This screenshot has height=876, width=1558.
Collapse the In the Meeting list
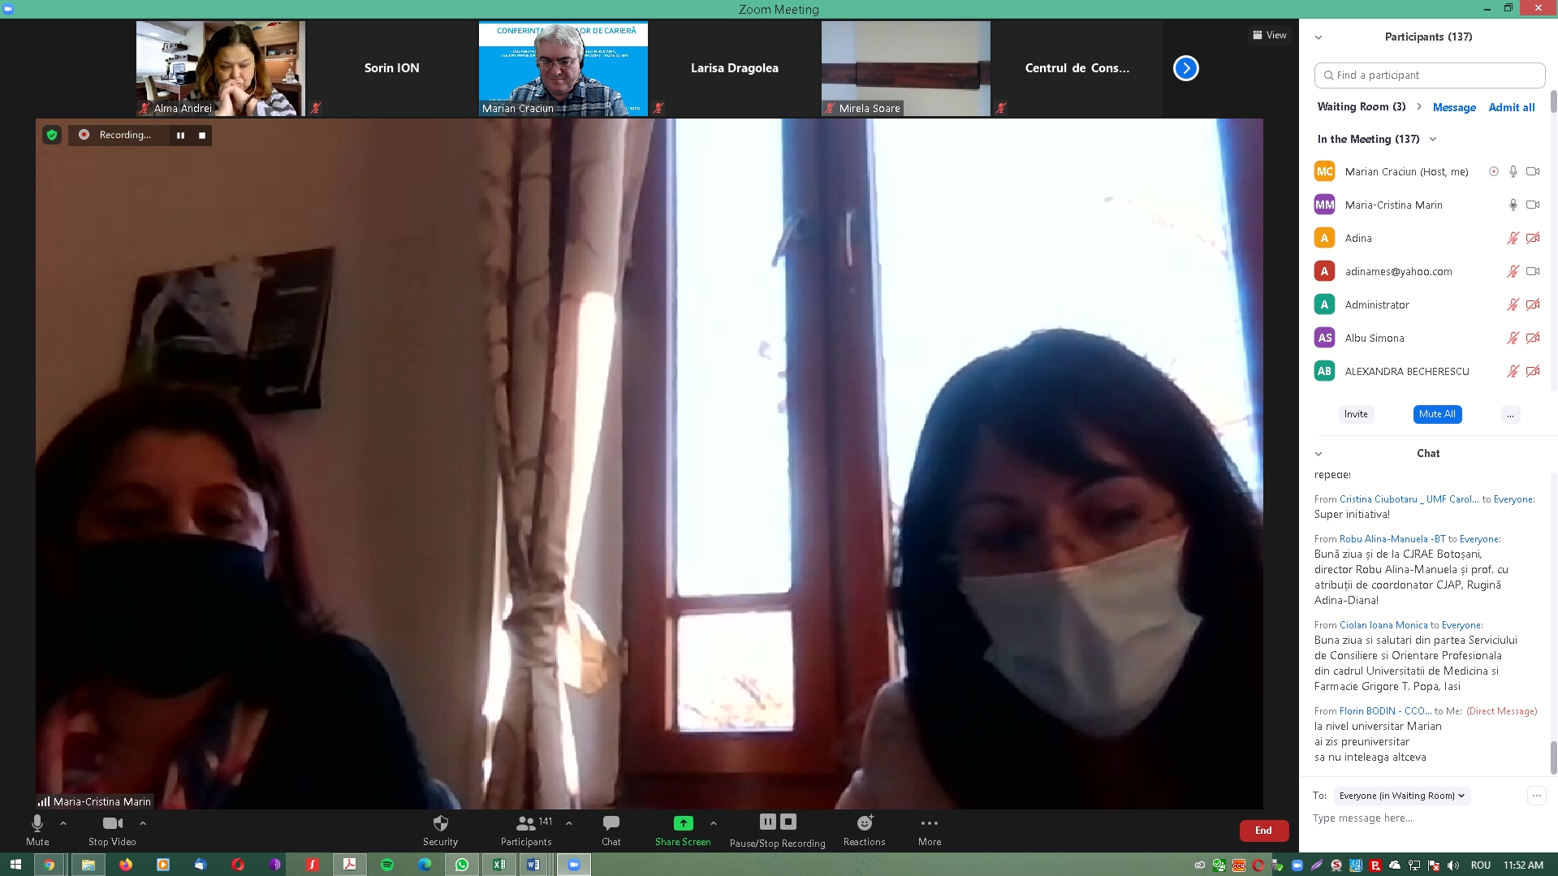(x=1433, y=140)
